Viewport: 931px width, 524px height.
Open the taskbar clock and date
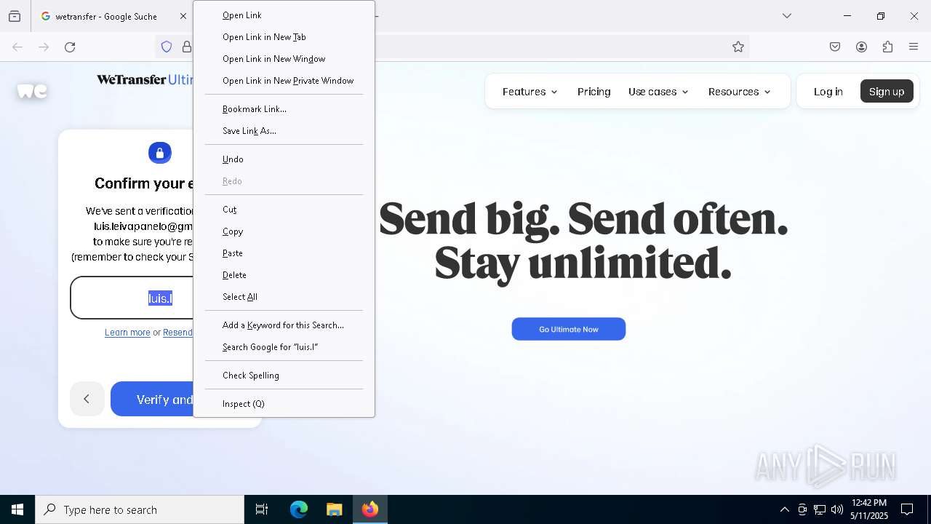(869, 509)
